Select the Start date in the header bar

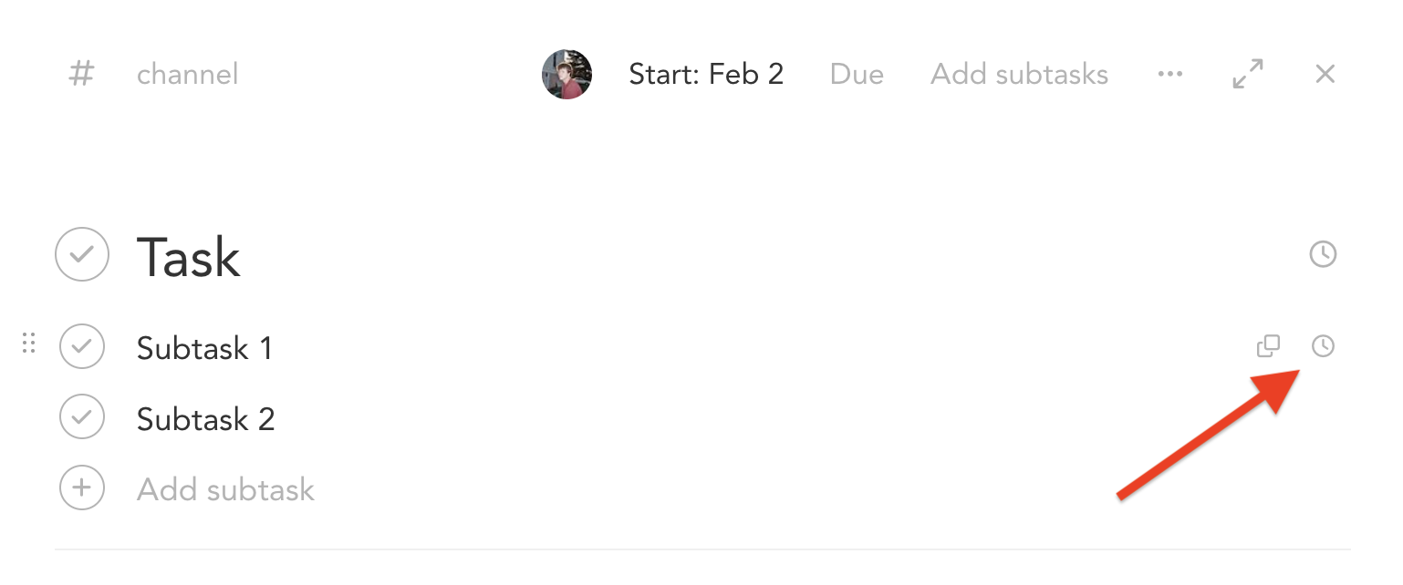click(x=706, y=74)
